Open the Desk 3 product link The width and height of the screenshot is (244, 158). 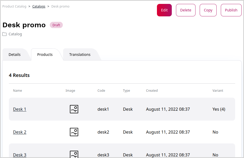20,155
